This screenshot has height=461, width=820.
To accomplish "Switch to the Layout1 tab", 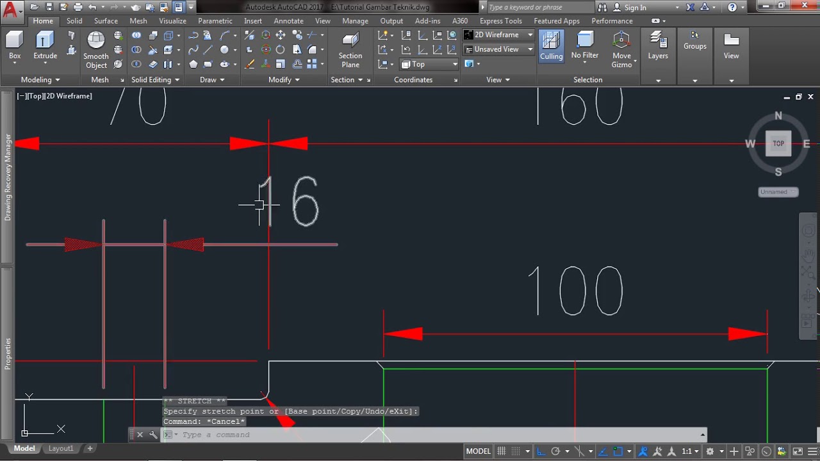I will click(x=61, y=449).
